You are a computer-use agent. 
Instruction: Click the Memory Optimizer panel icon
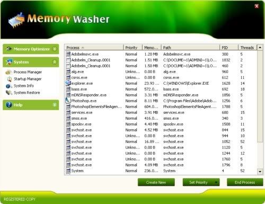pyautogui.click(x=9, y=49)
